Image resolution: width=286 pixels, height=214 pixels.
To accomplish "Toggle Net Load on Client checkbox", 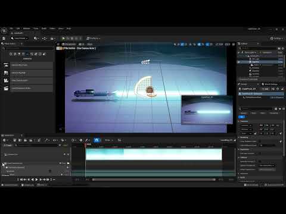I will click(260, 153).
